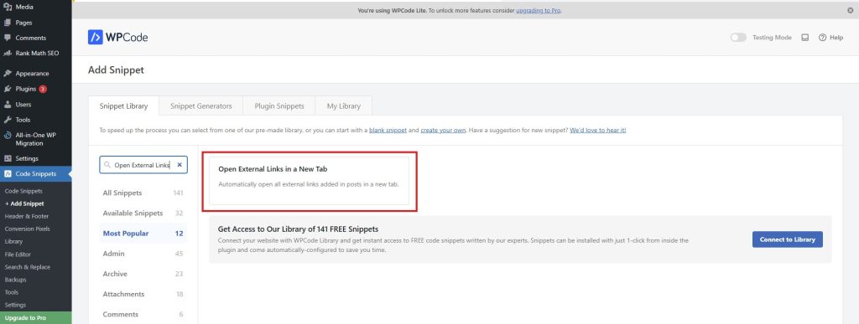Open the Code Snippets submenu item
Screen dimensions: 859x324
tap(23, 191)
